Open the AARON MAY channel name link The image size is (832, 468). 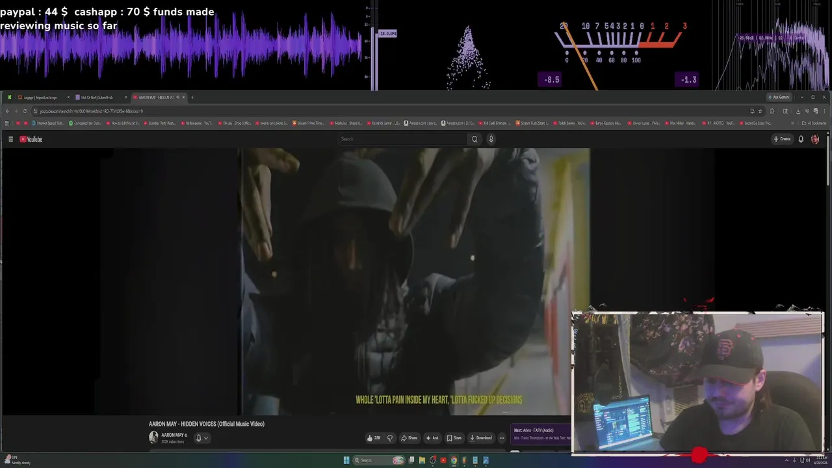[173, 435]
